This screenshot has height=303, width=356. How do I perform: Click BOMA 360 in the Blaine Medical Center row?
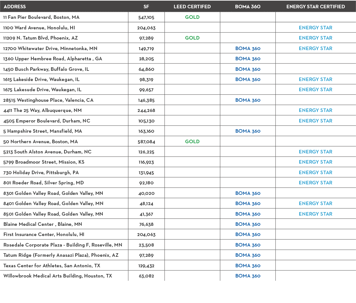[248, 224]
